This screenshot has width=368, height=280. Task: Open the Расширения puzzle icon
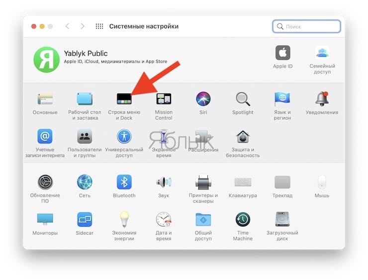(202, 136)
